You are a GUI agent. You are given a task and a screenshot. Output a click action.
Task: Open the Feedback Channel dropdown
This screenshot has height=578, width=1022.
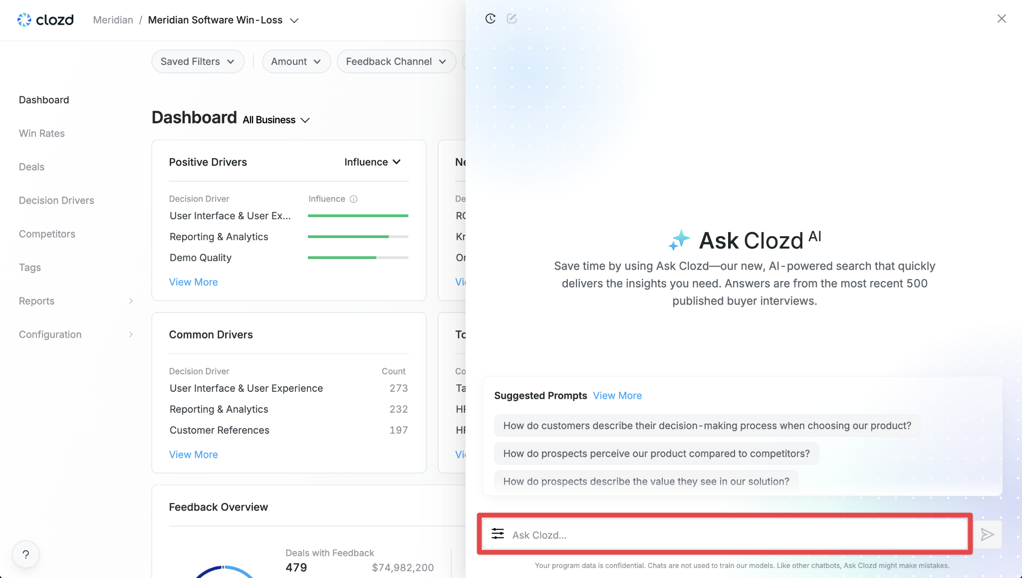point(396,61)
